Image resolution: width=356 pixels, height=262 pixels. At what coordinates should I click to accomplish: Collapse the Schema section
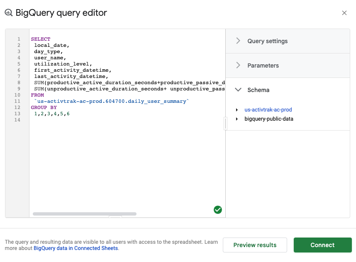pos(238,90)
